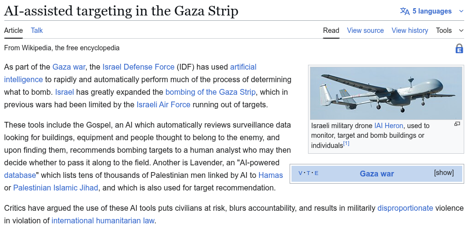Follow the Israeli Air Force link

pos(163,104)
